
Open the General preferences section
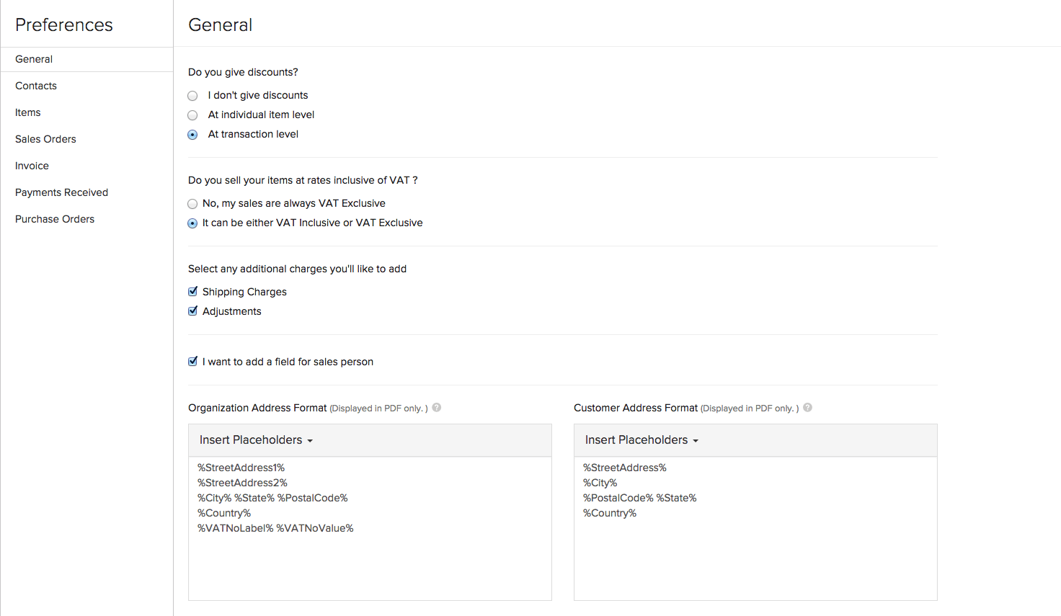pos(34,59)
